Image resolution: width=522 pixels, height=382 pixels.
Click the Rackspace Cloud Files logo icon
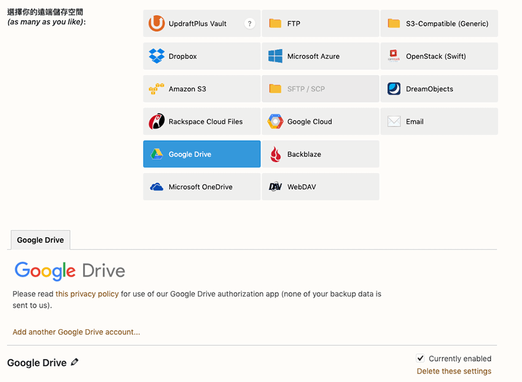coord(157,121)
